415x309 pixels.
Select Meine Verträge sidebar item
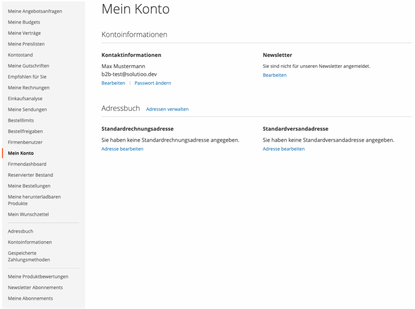tap(24, 33)
